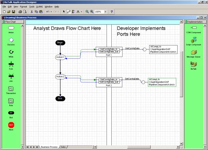208x150 pixels.
Task: Select the Connector tool in toolbar
Action: [x=68, y=12]
